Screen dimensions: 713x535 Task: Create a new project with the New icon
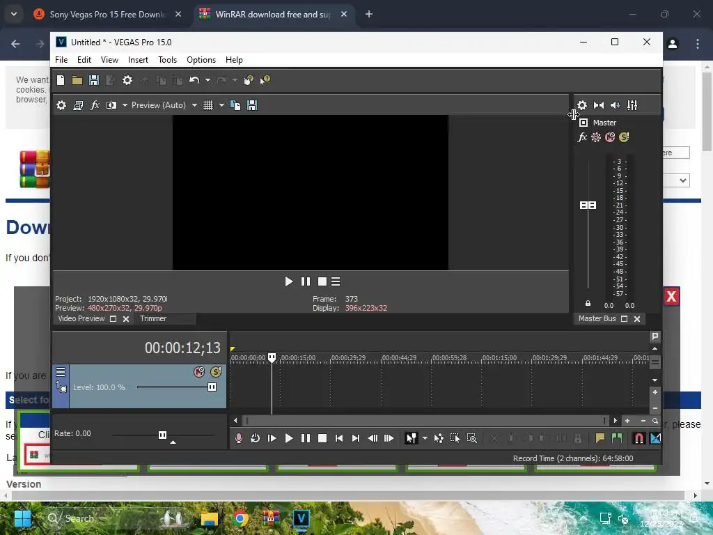61,80
